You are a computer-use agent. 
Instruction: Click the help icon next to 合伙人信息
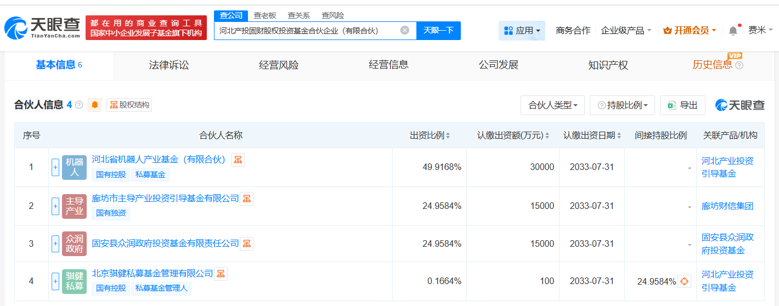[79, 105]
